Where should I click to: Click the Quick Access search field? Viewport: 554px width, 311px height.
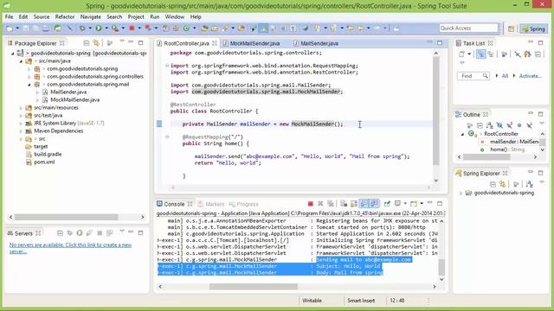[x=468, y=29]
